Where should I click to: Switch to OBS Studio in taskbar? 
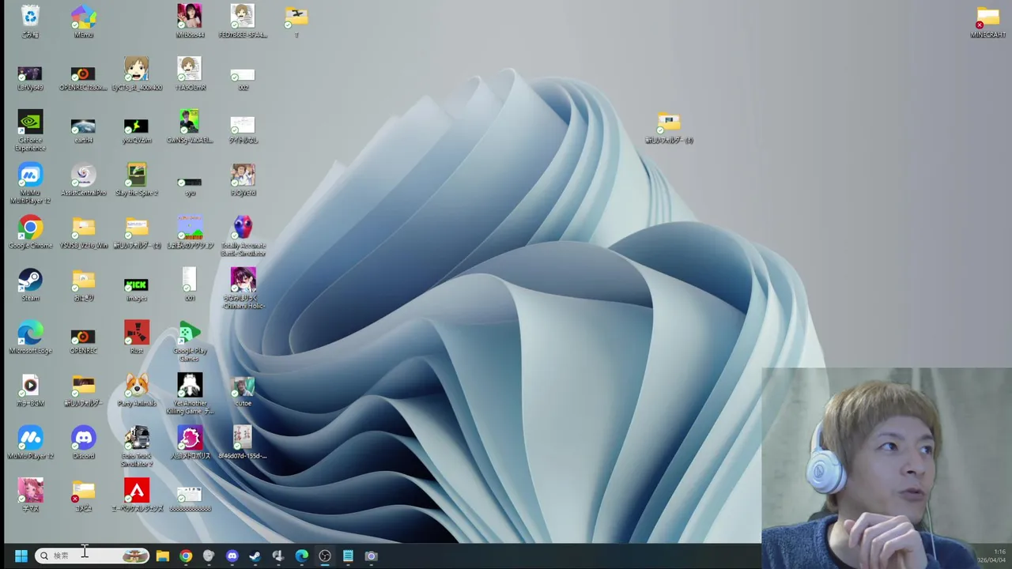click(325, 556)
